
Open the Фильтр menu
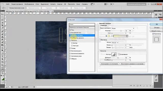coord(53,4)
